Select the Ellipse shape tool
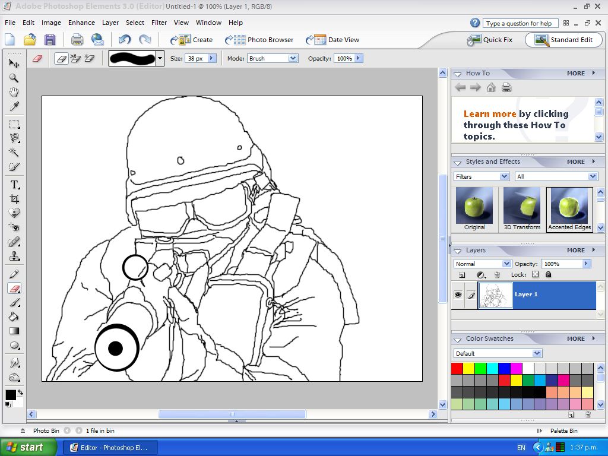The image size is (608, 456). [x=14, y=345]
